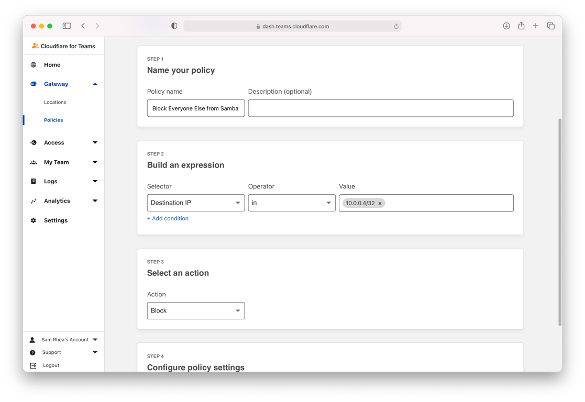The width and height of the screenshot is (585, 402).
Task: Expand the Support menu arrow
Action: tap(95, 352)
